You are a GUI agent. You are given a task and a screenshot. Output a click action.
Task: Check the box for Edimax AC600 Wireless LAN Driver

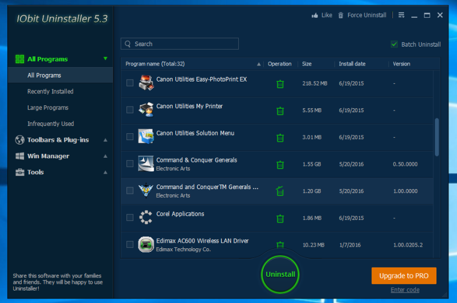coord(130,244)
